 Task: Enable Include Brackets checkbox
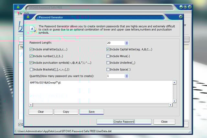point(31,69)
